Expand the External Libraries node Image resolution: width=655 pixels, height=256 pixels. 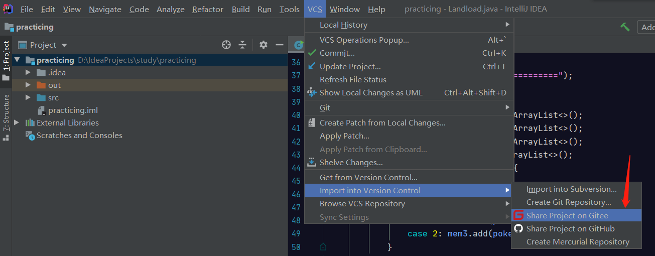(x=17, y=123)
